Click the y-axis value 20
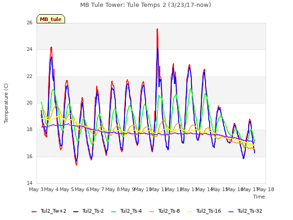Screen dimensions: 293x220 (29, 103)
